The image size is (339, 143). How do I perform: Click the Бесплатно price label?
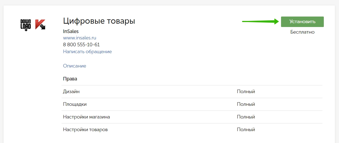point(302,32)
